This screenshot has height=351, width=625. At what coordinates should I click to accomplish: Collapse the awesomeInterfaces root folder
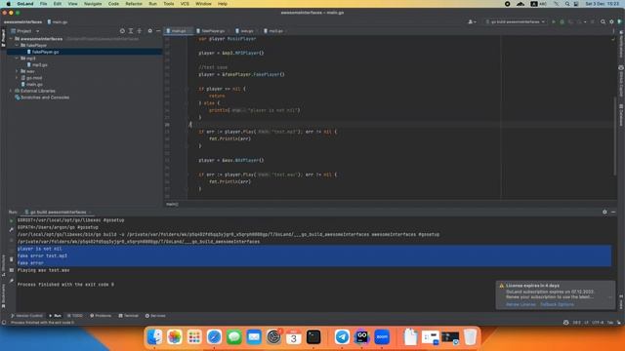pyautogui.click(x=11, y=39)
